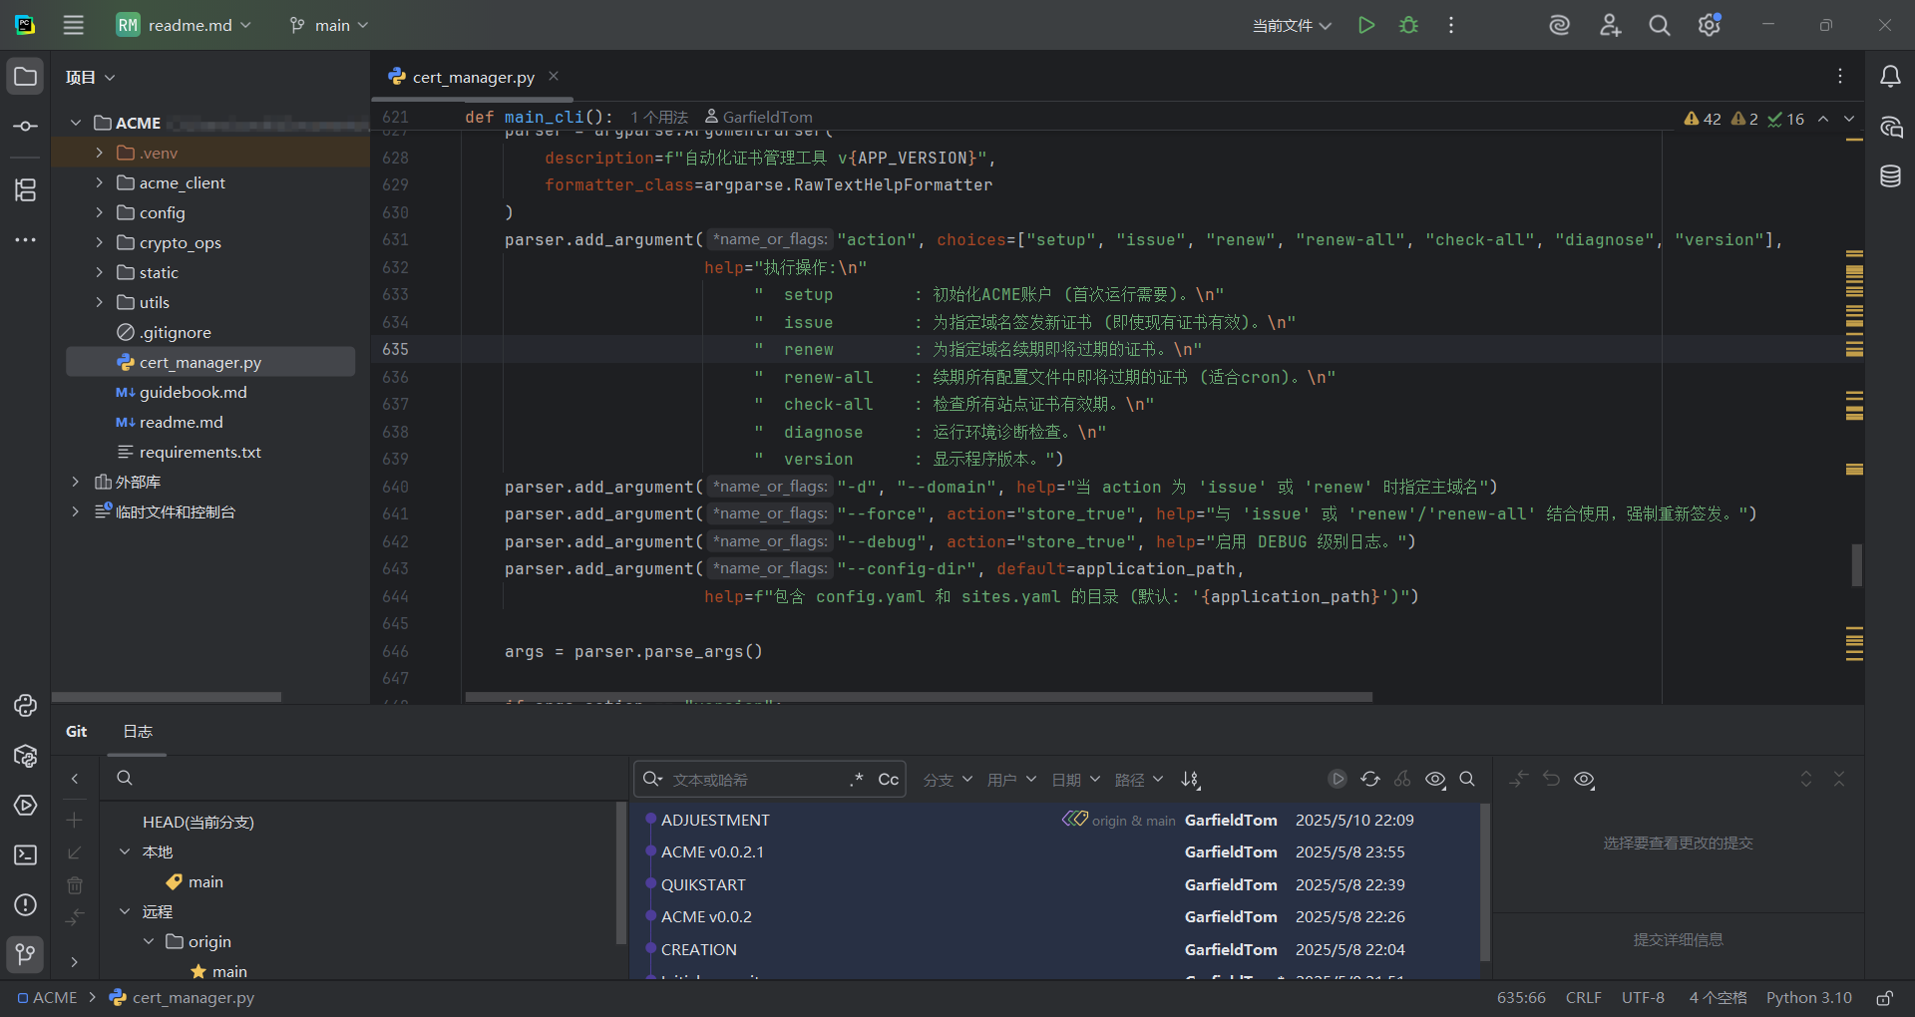1915x1017 pixels.
Task: Expand the .venv folder
Action: point(99,153)
